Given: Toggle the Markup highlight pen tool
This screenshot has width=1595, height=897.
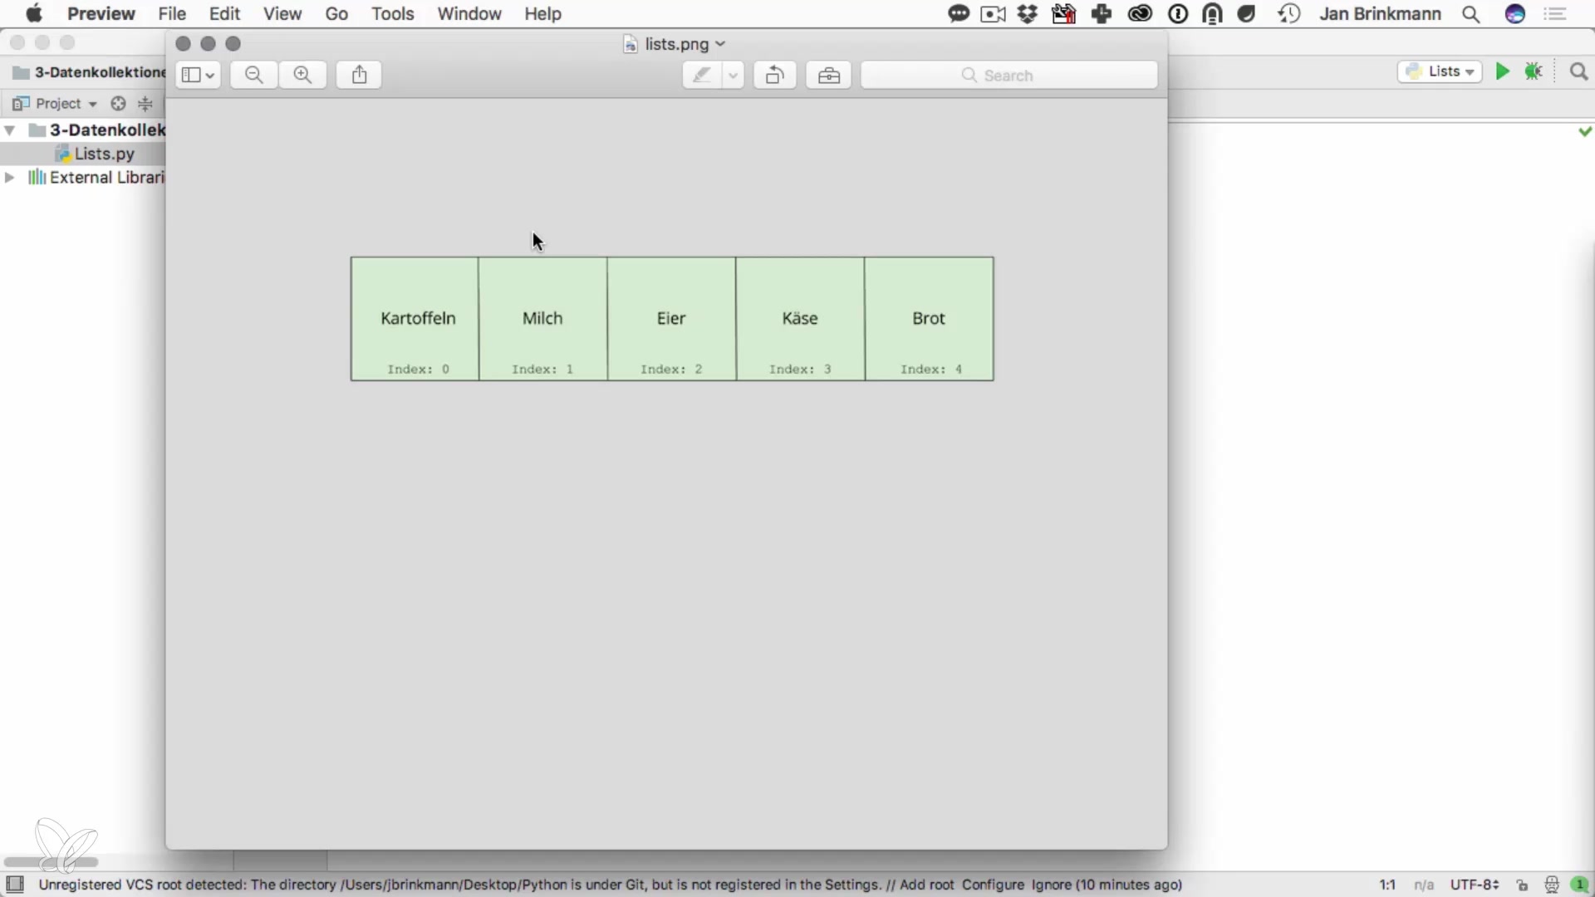Looking at the screenshot, I should point(702,75).
